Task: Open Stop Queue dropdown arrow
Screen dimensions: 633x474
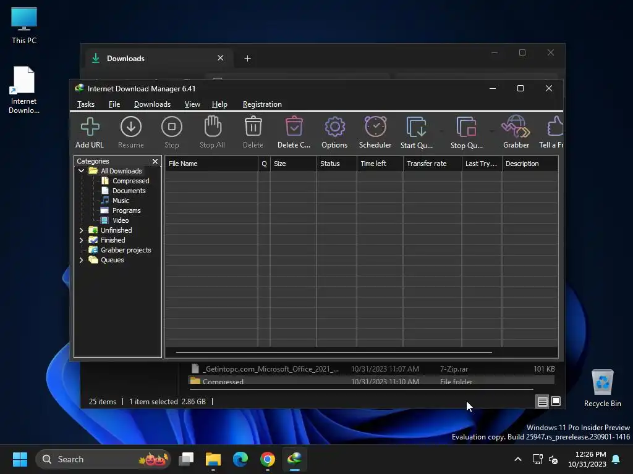Action: pyautogui.click(x=491, y=131)
